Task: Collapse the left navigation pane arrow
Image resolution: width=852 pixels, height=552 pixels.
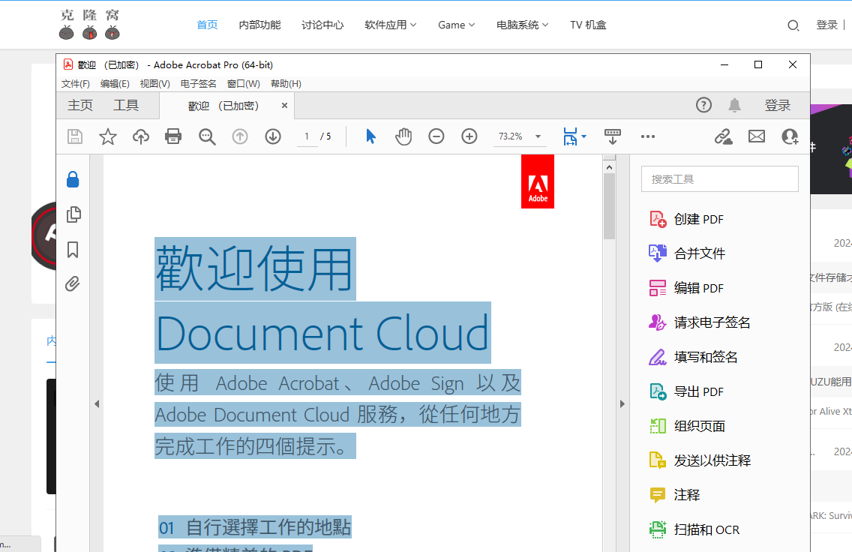Action: [97, 403]
